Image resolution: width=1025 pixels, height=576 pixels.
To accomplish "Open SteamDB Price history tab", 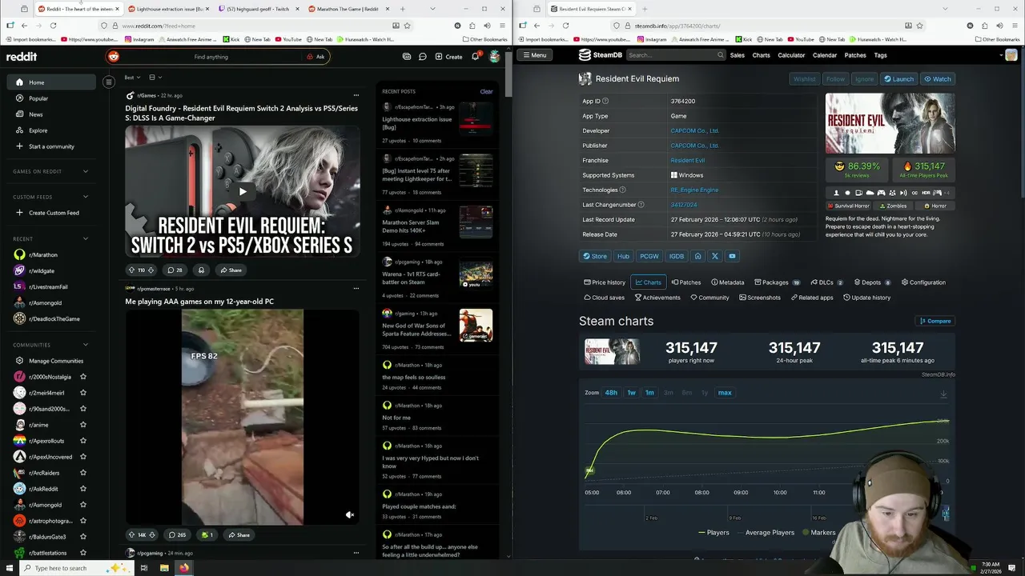I will 605,282.
